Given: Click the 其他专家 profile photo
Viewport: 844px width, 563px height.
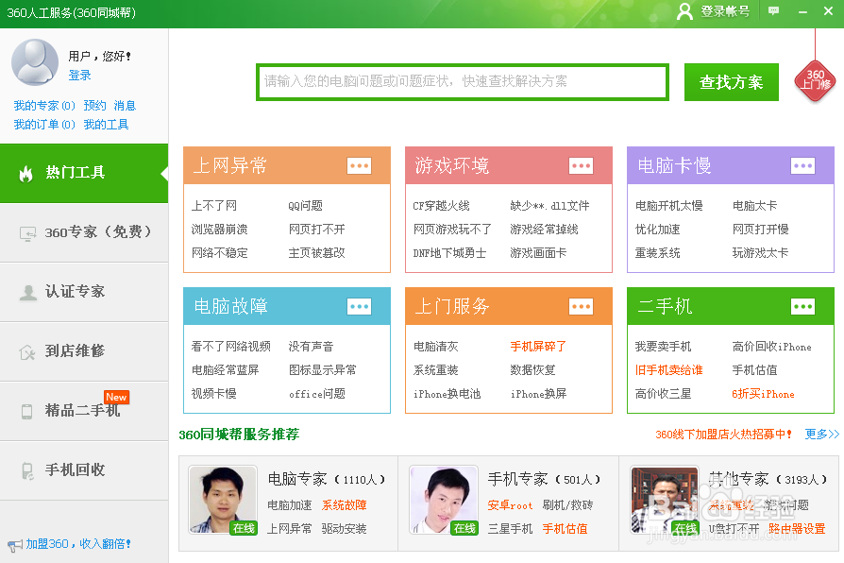Looking at the screenshot, I should point(665,500).
